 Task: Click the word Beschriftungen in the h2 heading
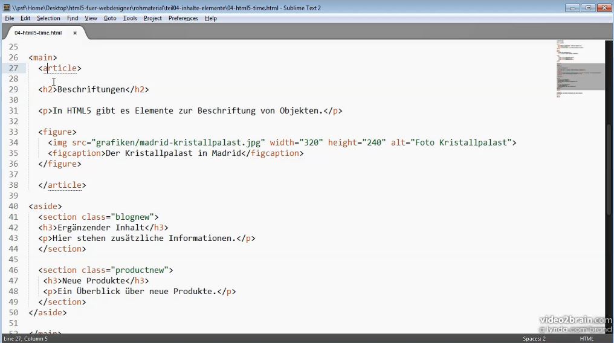click(x=91, y=89)
